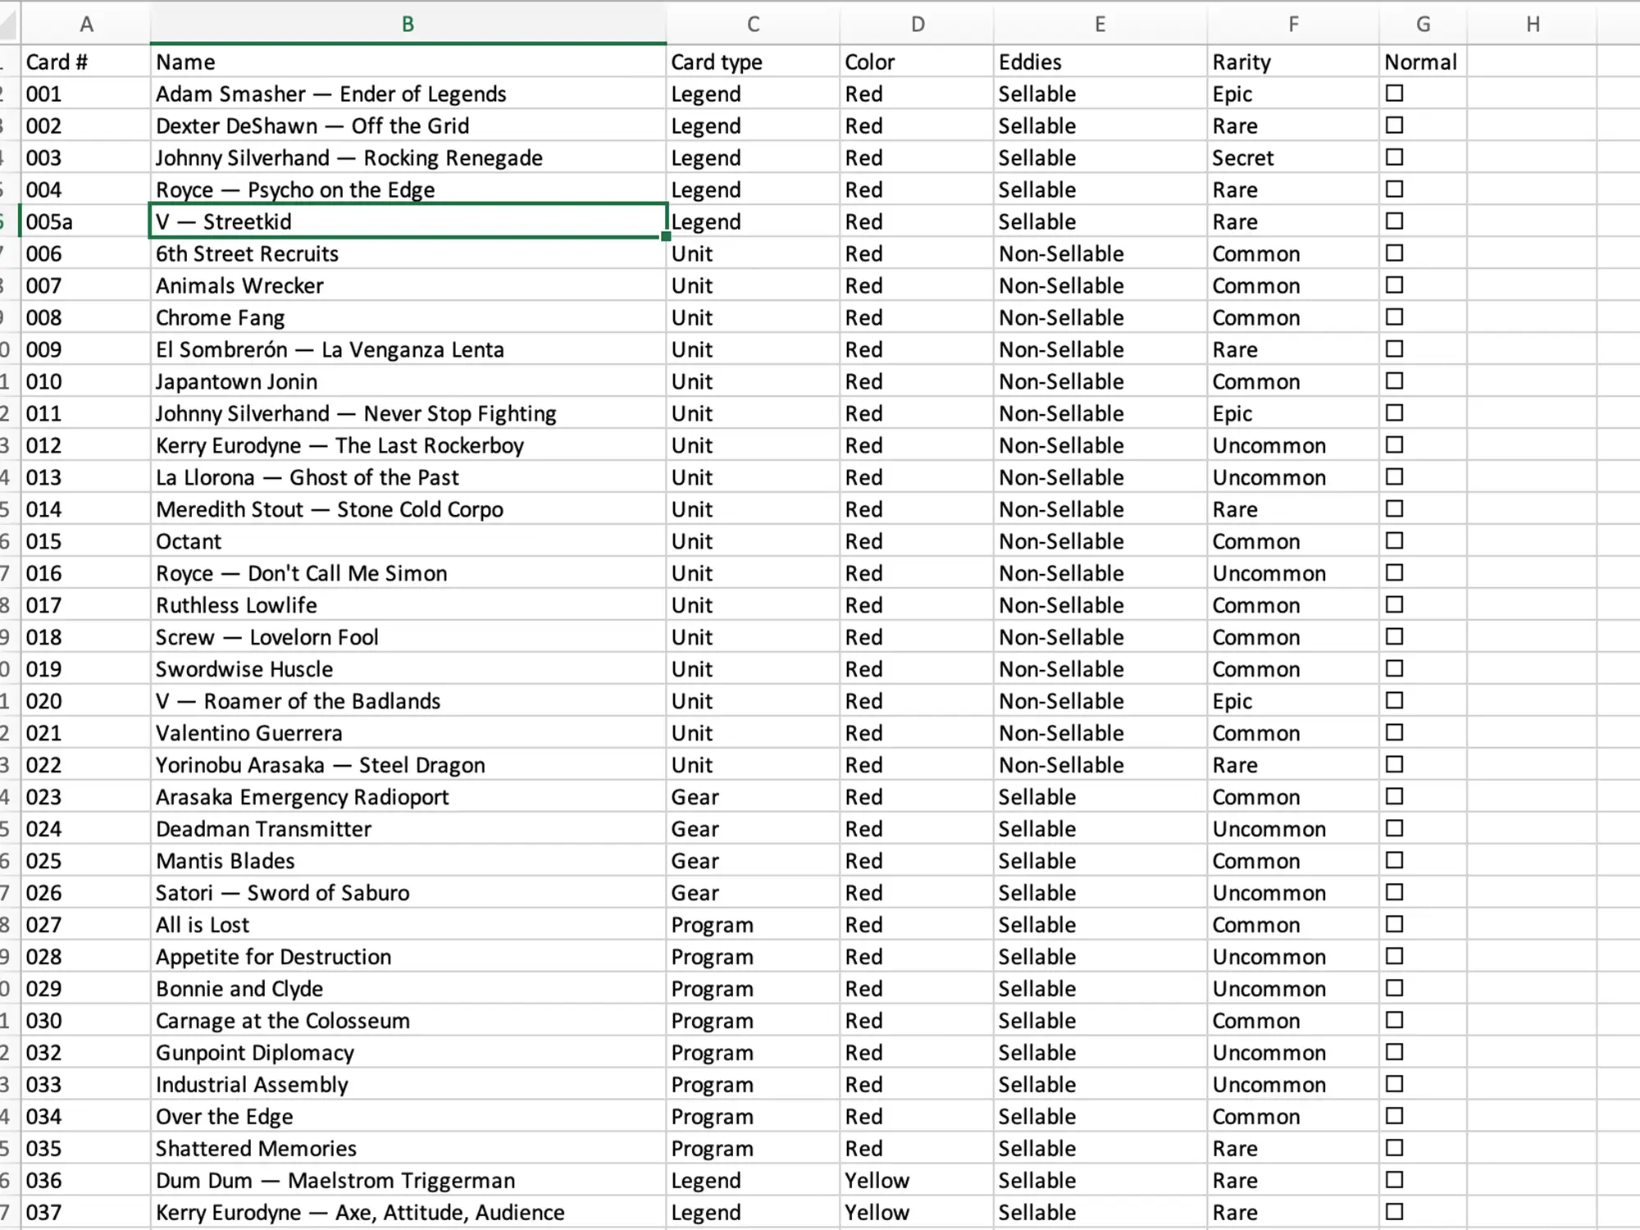Select column E header
The image size is (1640, 1230).
pyautogui.click(x=1100, y=24)
